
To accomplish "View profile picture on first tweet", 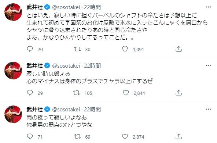I will (13, 12).
